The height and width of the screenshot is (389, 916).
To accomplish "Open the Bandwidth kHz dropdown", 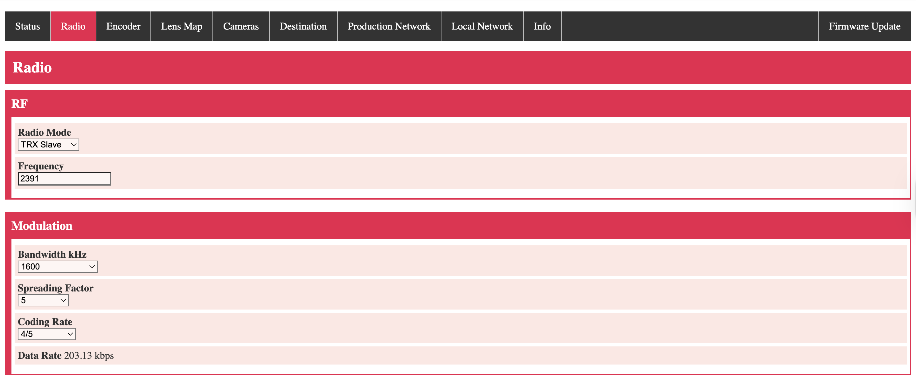I will tap(58, 266).
